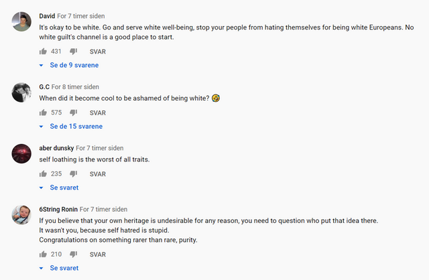Screen dimensions: 429x280
Task: Reply to David's comment using SVAR
Action: pos(98,52)
